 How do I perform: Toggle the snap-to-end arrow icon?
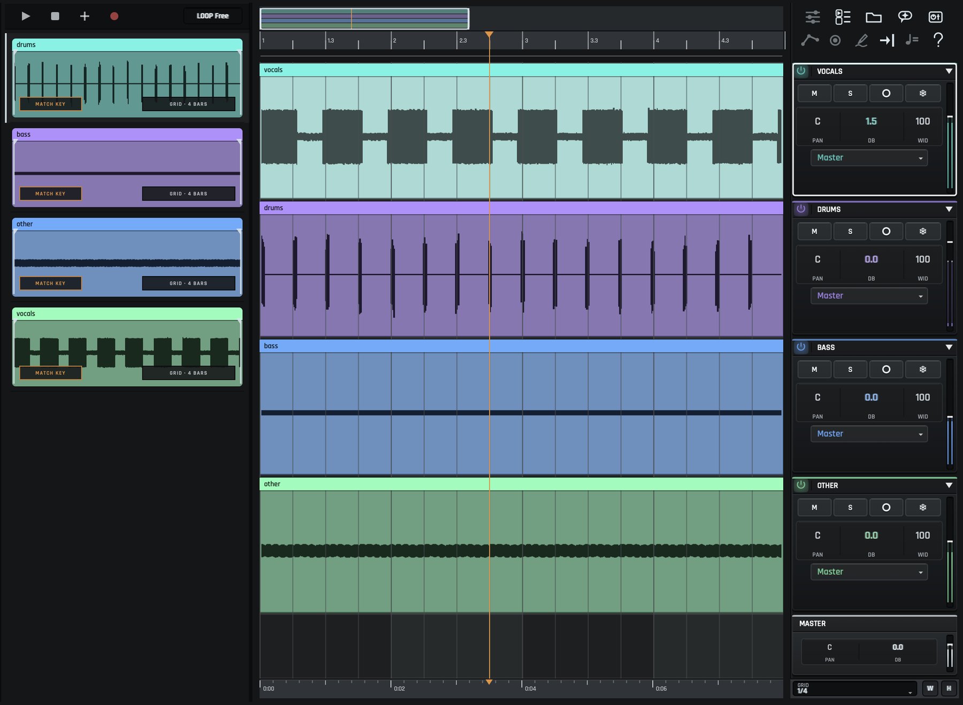[887, 40]
